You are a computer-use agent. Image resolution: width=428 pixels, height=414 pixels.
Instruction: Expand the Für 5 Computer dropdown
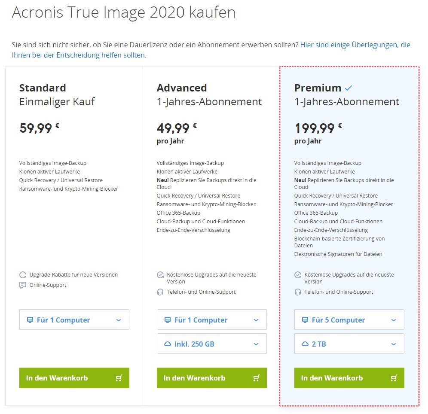pos(349,320)
